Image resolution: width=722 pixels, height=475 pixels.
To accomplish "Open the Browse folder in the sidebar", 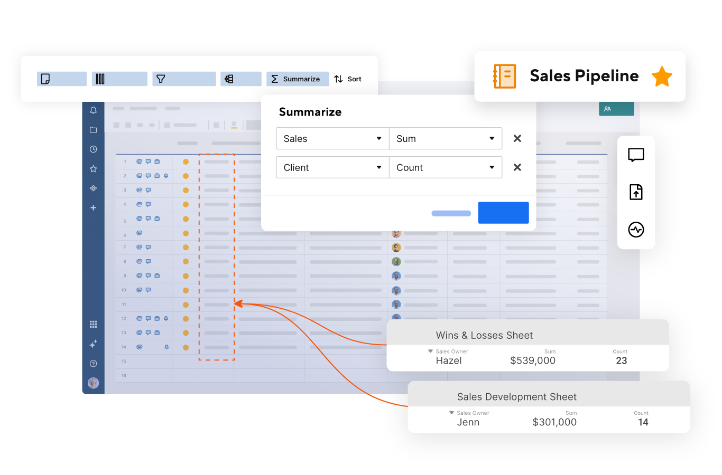I will 94,130.
